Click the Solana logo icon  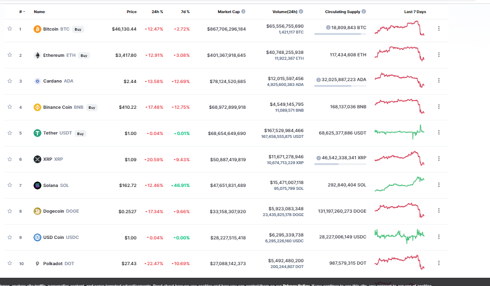(x=37, y=185)
